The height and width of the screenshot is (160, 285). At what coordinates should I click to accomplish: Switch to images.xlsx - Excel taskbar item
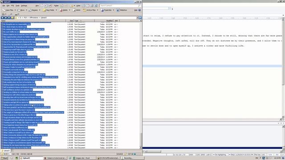[x=84, y=158]
